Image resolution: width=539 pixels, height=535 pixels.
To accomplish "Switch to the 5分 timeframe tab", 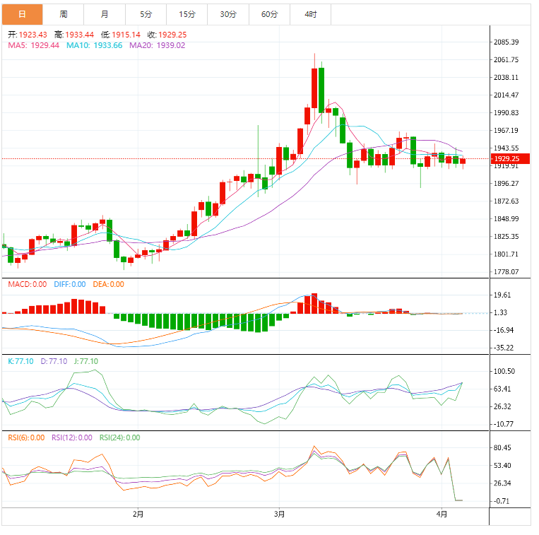I will click(x=146, y=14).
